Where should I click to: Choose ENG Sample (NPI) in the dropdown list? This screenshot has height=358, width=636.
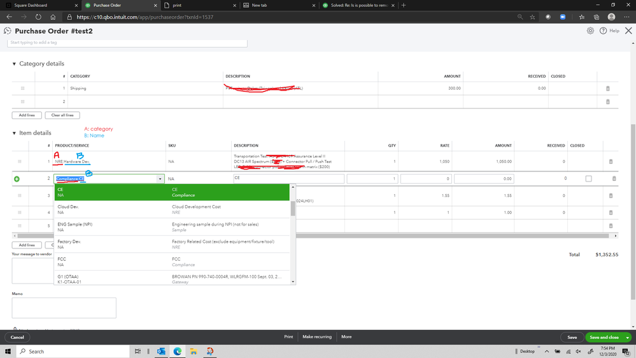(74, 224)
